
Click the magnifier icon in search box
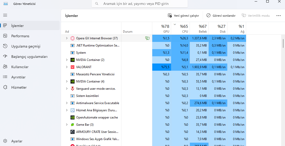[97, 4]
